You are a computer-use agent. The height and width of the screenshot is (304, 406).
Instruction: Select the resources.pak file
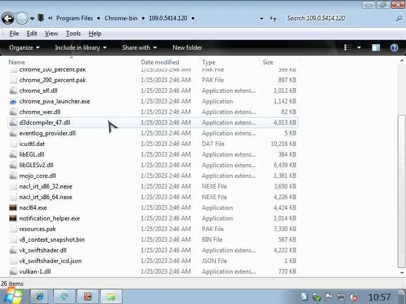tap(153, 229)
